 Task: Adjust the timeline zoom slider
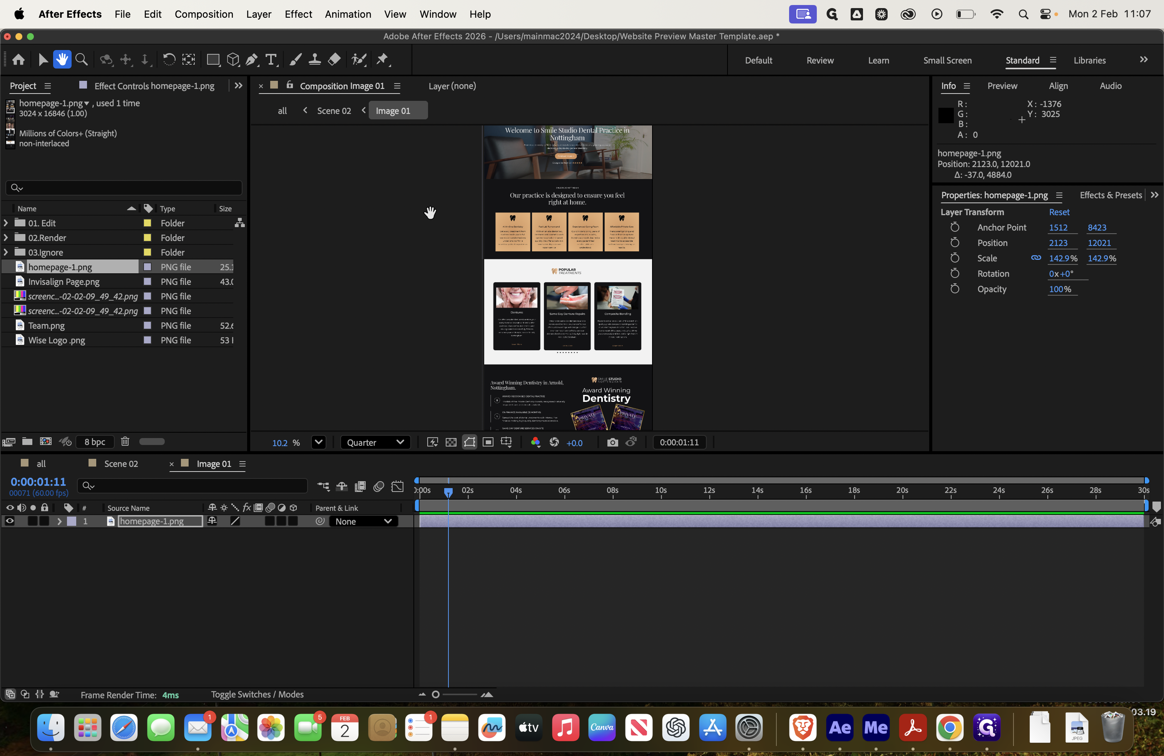pos(435,694)
